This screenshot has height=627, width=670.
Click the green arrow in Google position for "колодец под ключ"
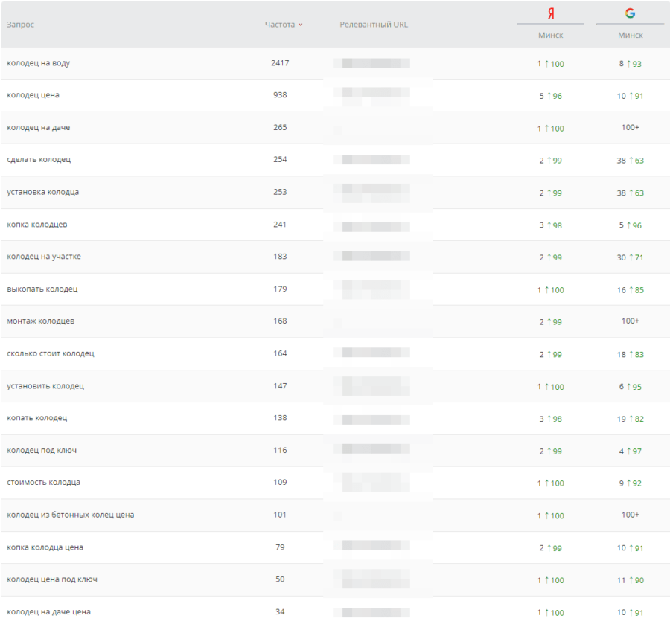pyautogui.click(x=627, y=451)
